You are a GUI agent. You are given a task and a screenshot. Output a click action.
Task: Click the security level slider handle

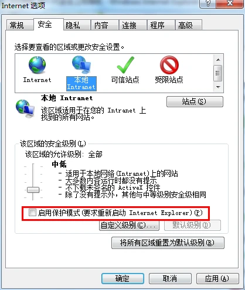point(33,190)
